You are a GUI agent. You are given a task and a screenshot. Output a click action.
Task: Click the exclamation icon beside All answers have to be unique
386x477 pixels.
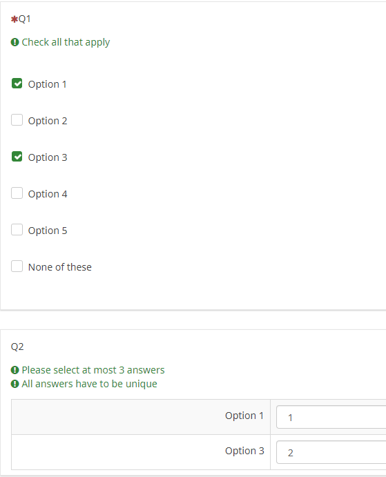click(15, 384)
